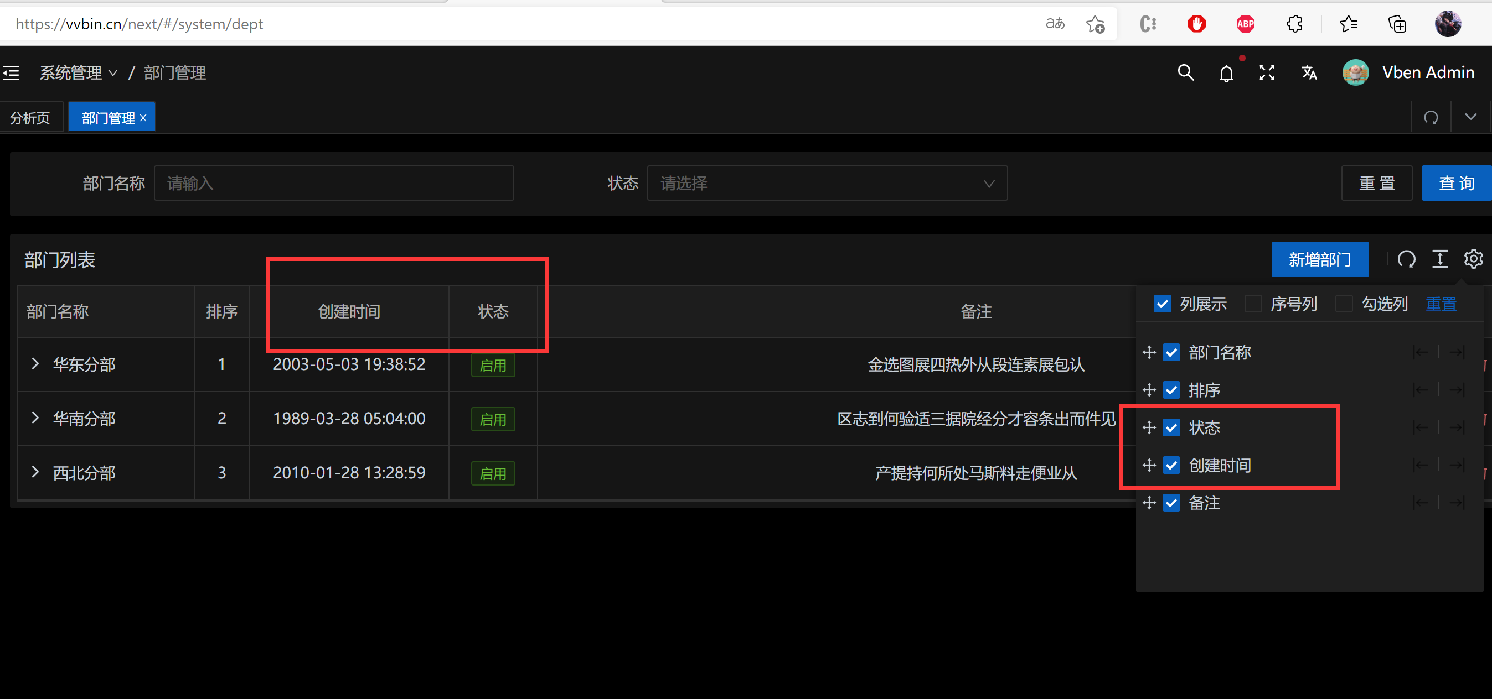
Task: Open the language switcher icon
Action: 1309,72
